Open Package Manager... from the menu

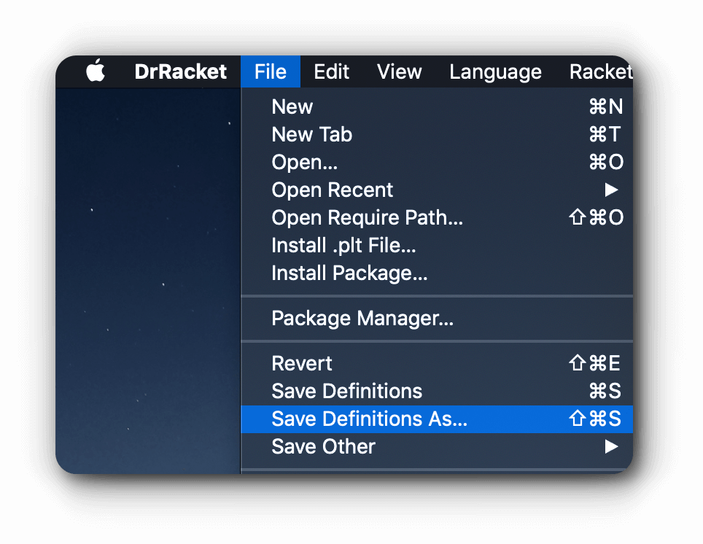437,319
